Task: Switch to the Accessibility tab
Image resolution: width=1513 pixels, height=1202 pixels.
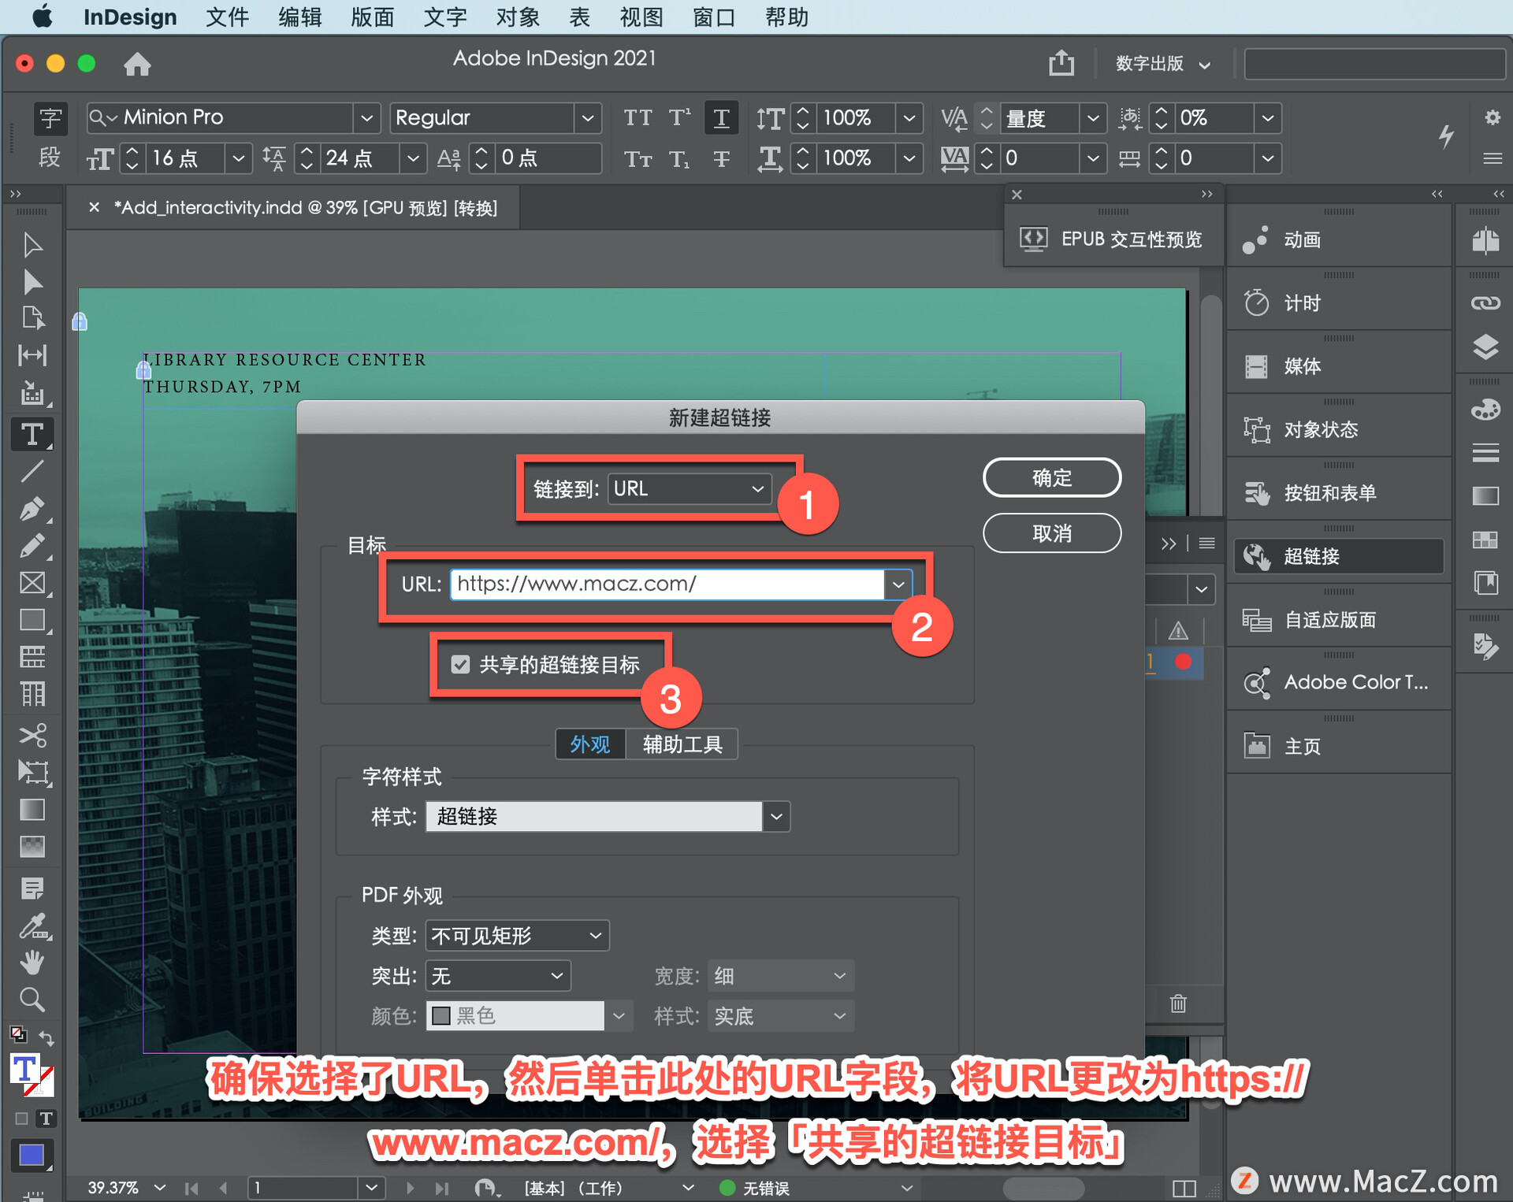Action: 682,744
